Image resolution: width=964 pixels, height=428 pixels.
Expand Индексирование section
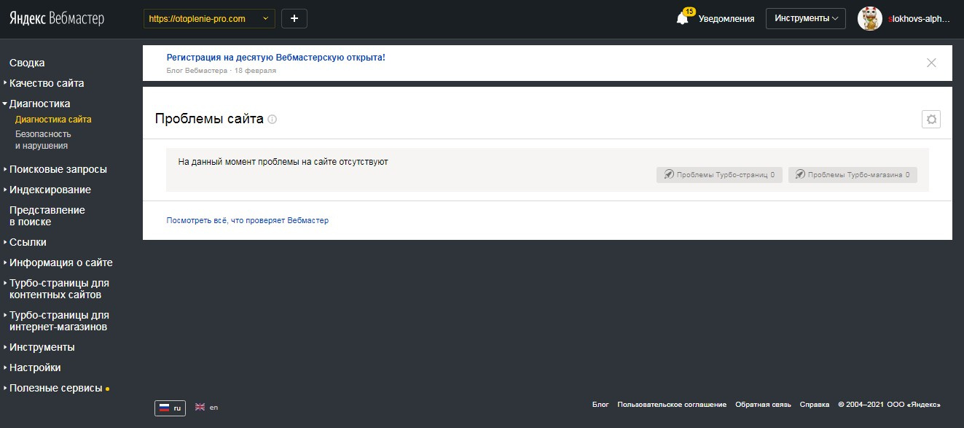point(50,190)
